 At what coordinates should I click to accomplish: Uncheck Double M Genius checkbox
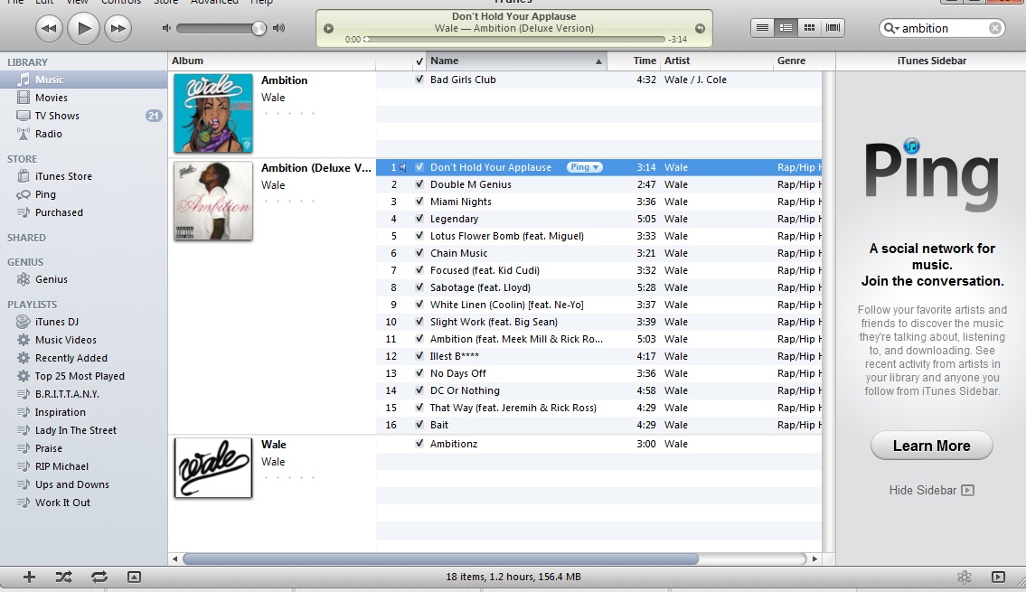click(419, 184)
